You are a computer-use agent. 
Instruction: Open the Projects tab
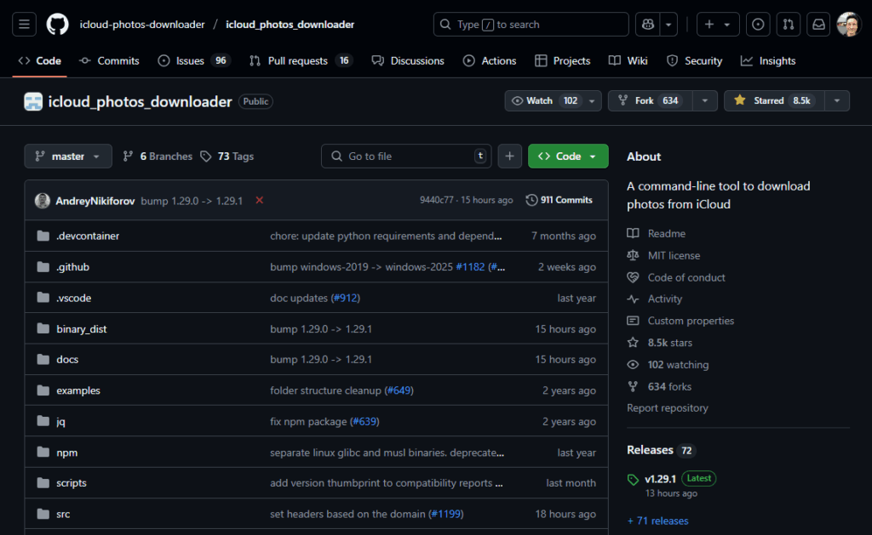(x=563, y=61)
